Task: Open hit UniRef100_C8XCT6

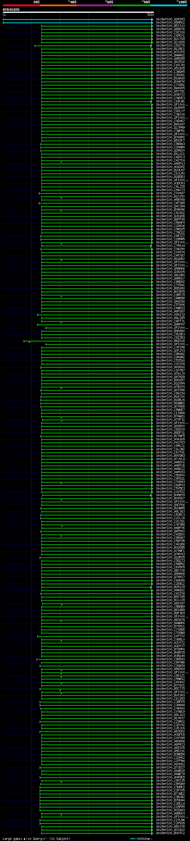Action: click(170, 45)
